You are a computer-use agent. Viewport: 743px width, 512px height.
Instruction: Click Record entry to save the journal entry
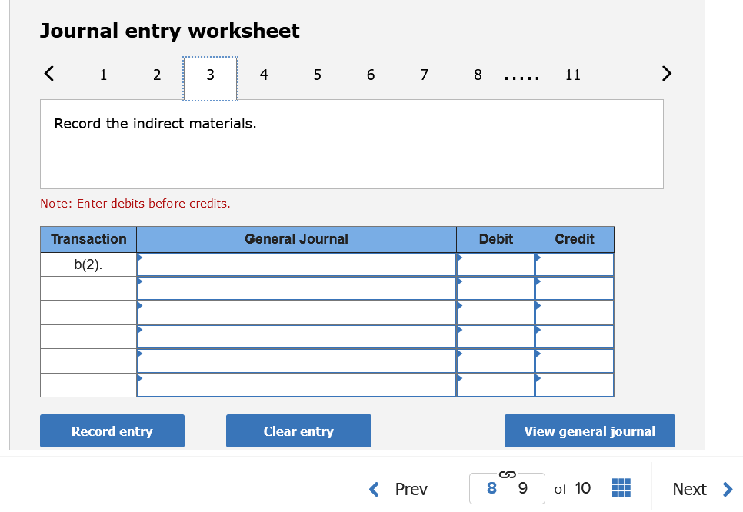pyautogui.click(x=112, y=431)
